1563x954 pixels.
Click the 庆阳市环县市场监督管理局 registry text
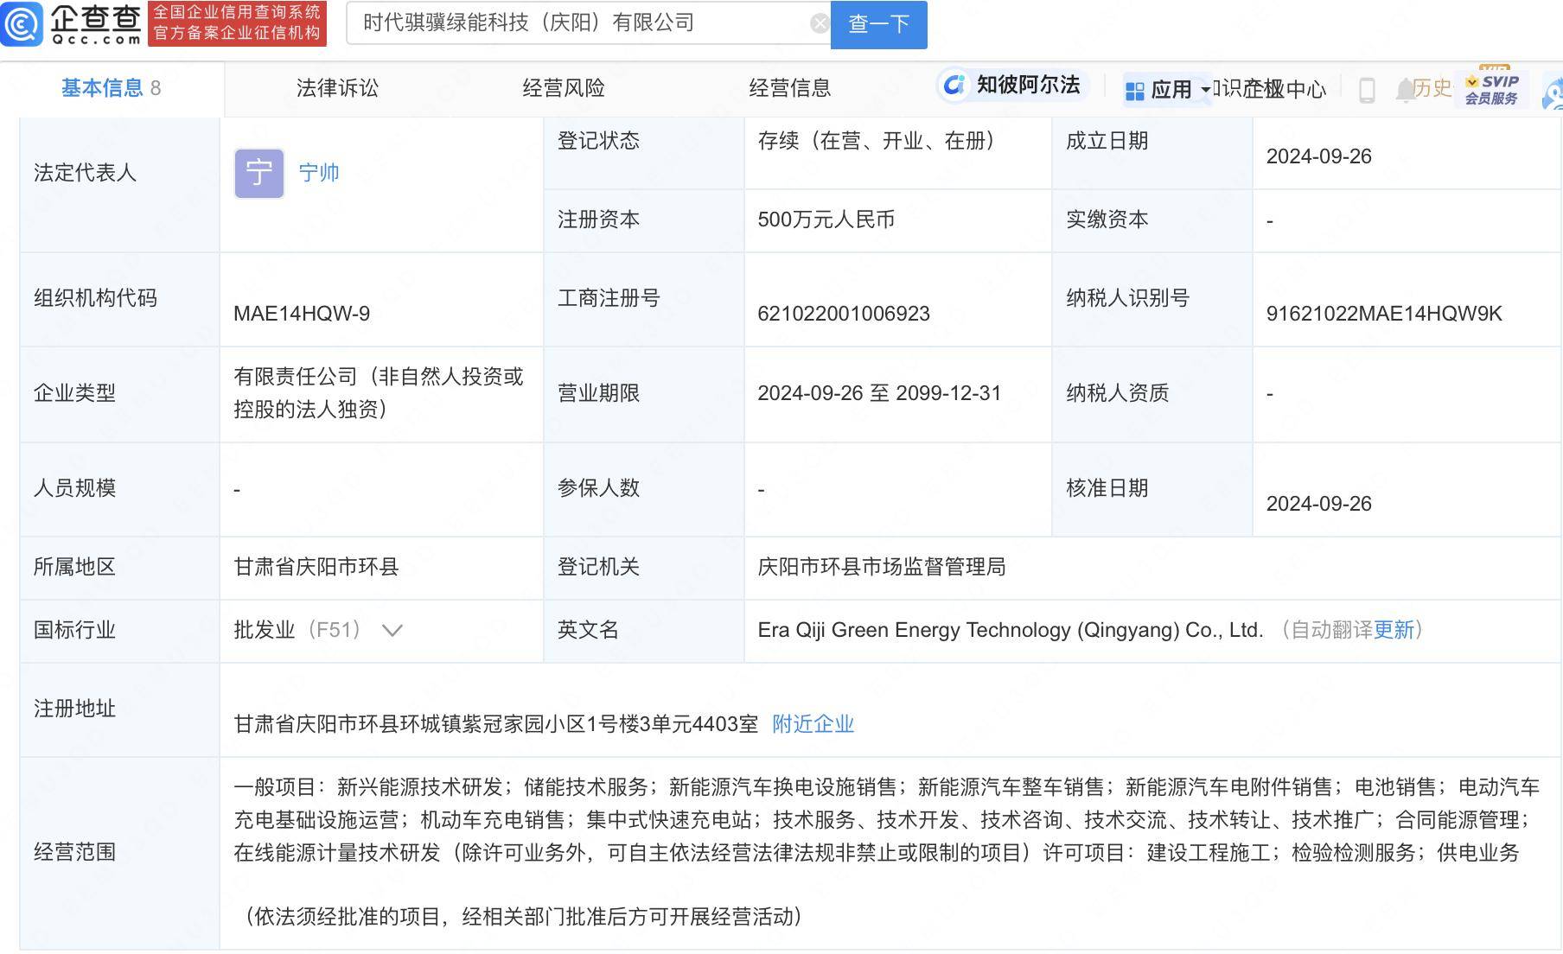[882, 567]
